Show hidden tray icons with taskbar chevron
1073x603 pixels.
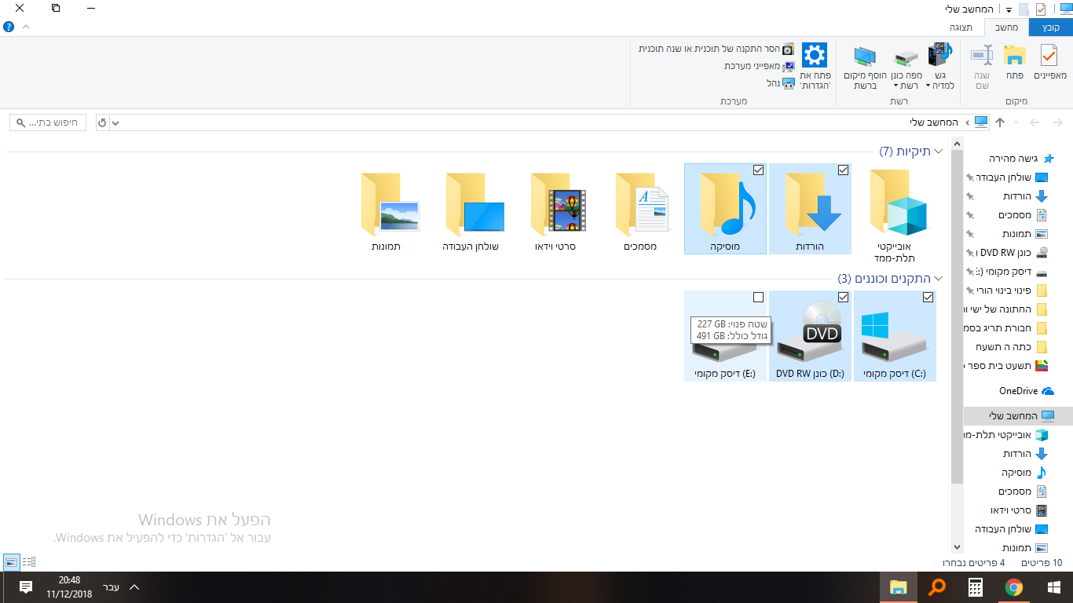134,587
